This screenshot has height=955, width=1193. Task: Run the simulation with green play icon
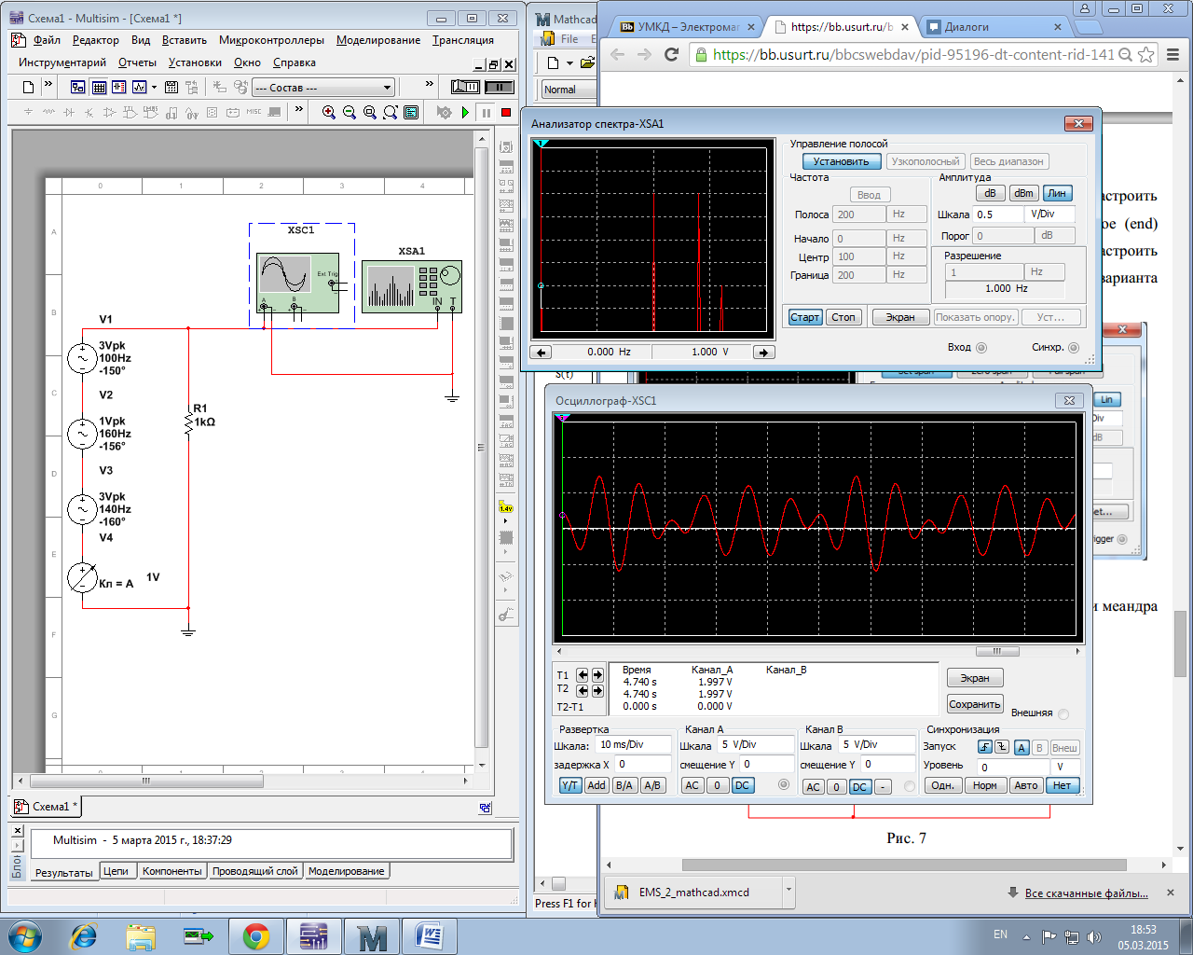465,112
